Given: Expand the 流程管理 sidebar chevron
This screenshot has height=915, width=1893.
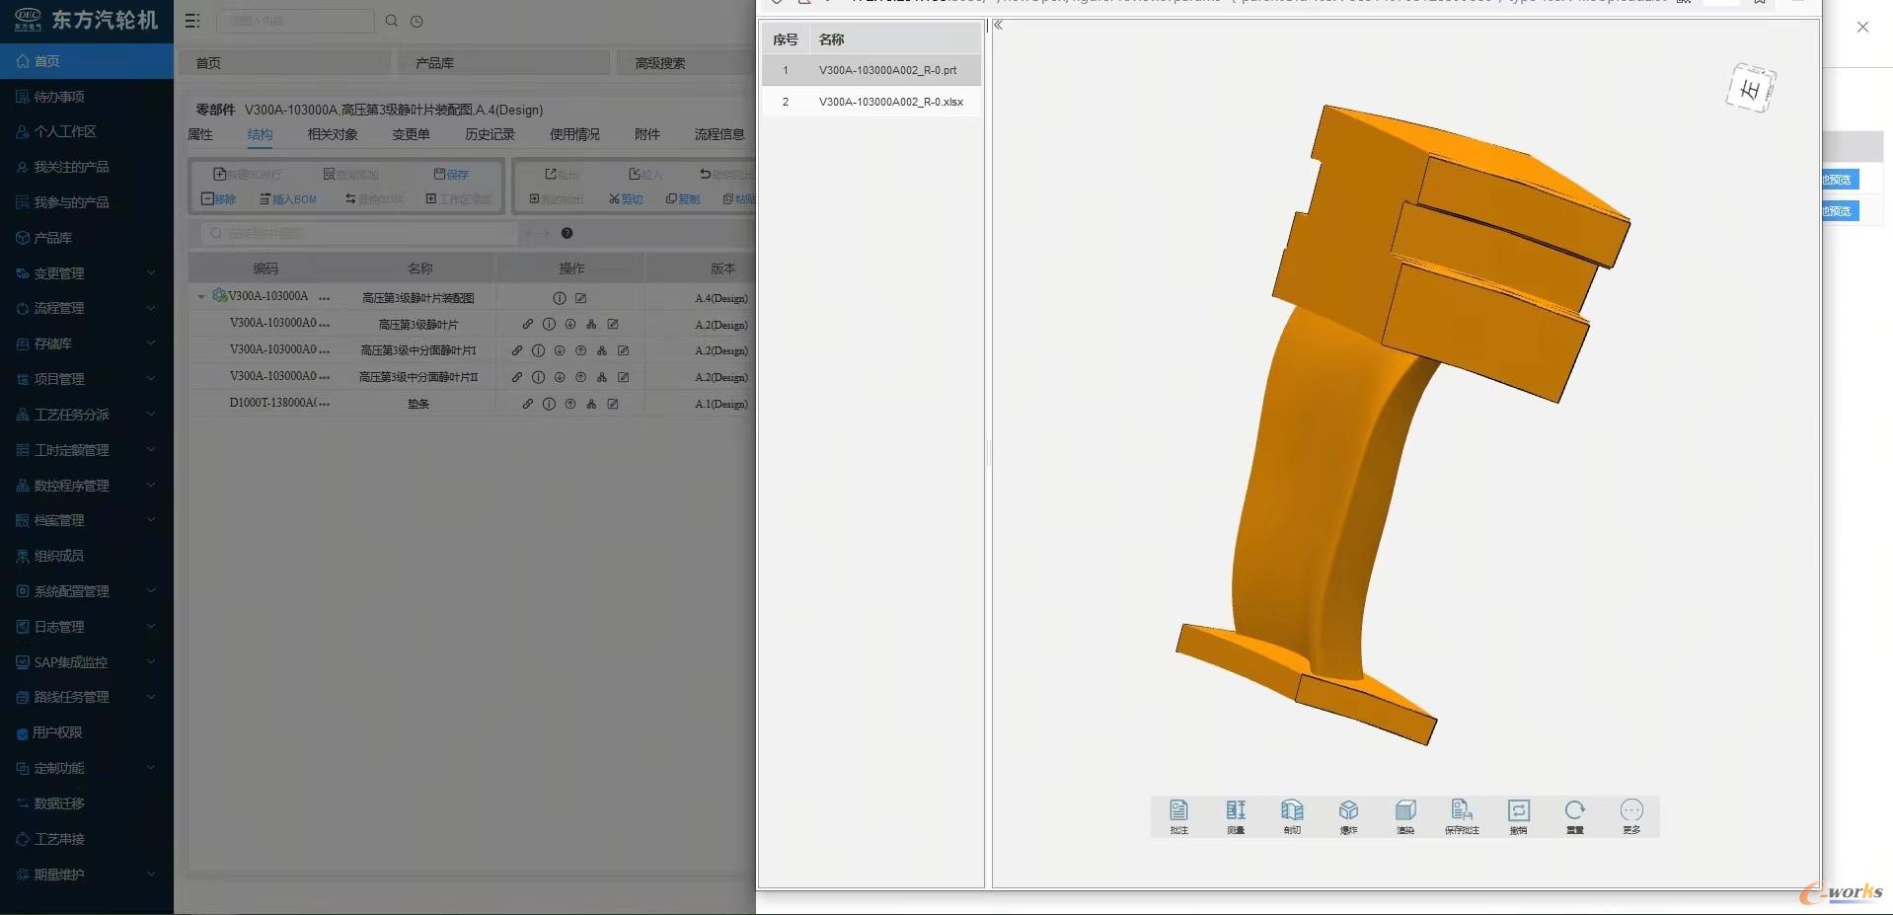Looking at the screenshot, I should (151, 308).
